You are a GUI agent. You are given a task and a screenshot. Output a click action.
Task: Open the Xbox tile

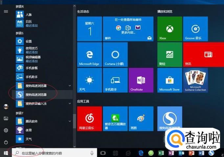coord(169,29)
